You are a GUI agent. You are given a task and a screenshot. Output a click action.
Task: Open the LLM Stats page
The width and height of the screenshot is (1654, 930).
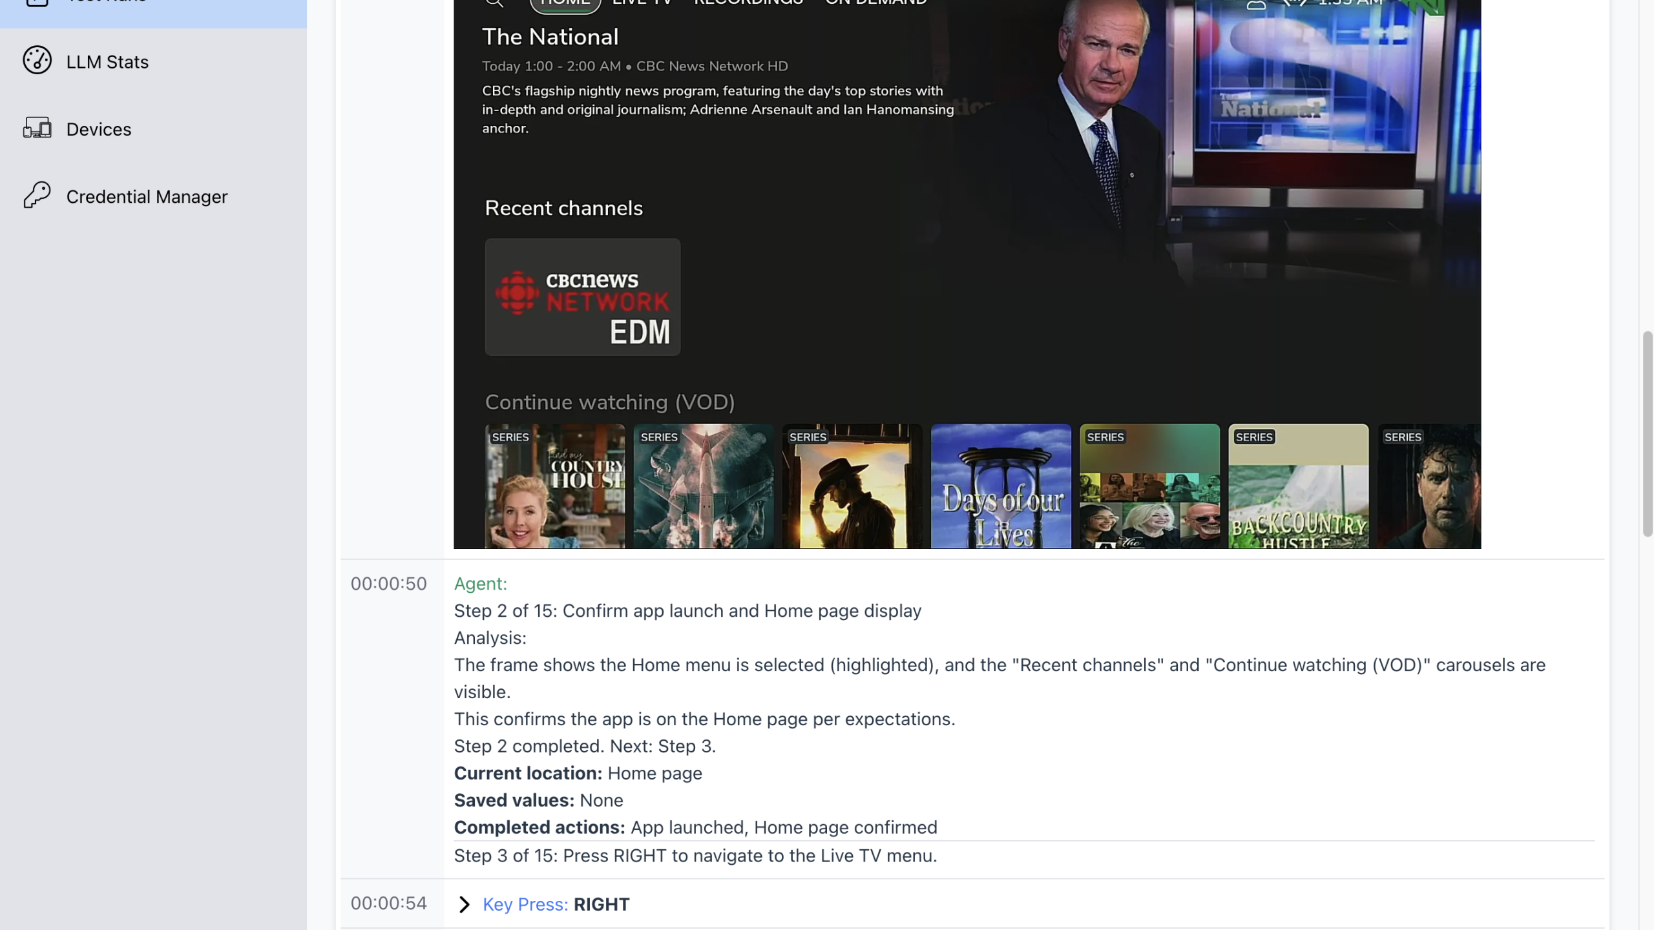[x=107, y=62]
